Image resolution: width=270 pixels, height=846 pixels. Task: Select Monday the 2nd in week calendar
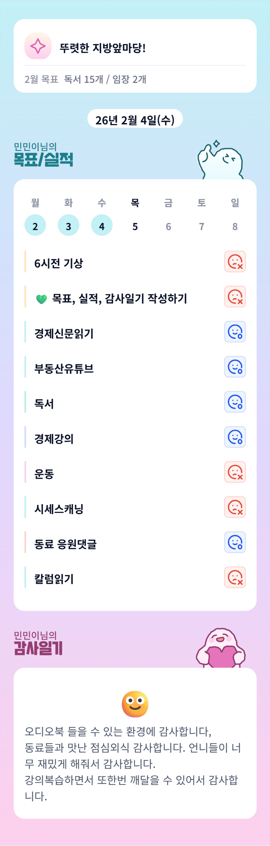click(x=35, y=226)
